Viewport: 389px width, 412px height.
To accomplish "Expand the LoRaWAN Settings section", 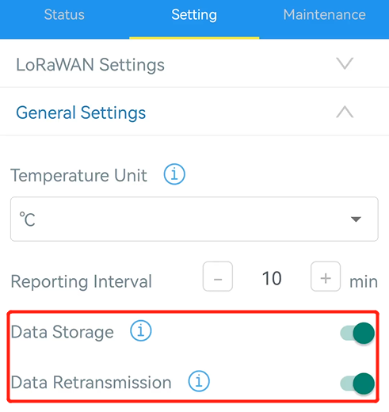I will coord(194,64).
